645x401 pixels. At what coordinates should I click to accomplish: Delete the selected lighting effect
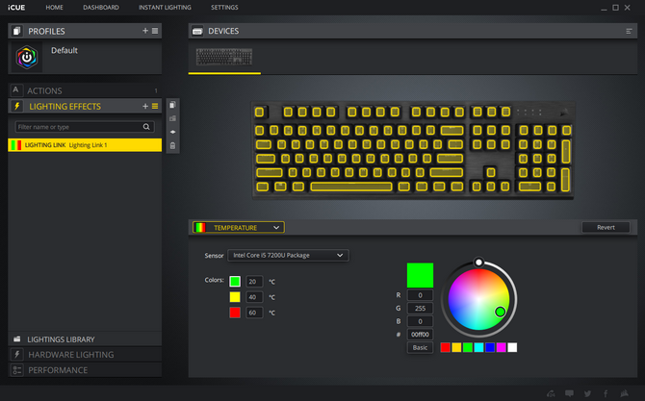172,146
